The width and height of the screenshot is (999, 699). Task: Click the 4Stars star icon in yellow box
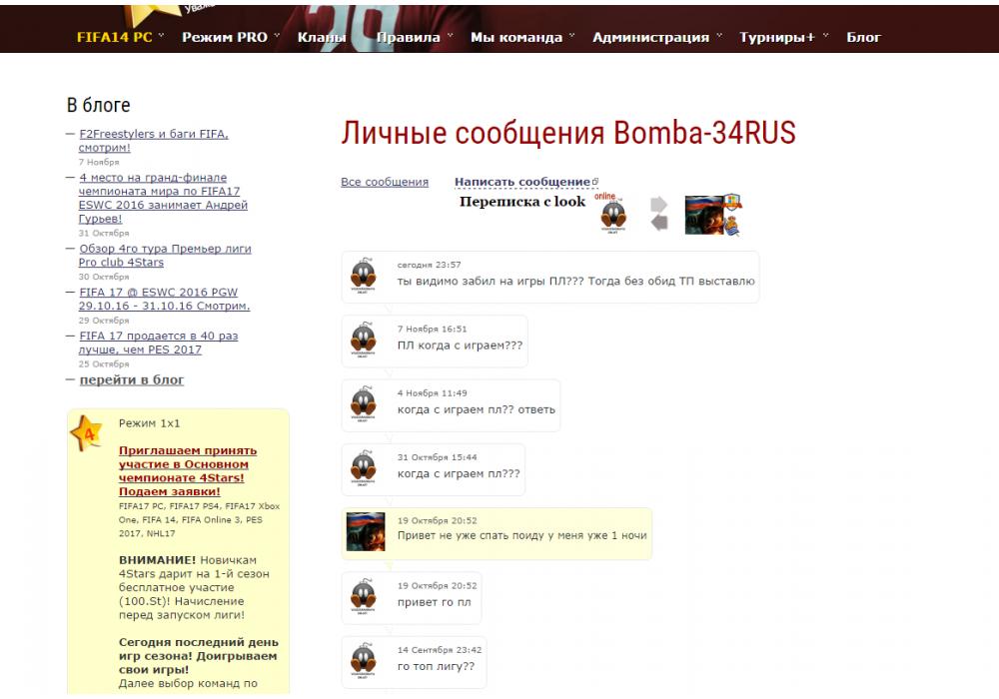pyautogui.click(x=88, y=433)
